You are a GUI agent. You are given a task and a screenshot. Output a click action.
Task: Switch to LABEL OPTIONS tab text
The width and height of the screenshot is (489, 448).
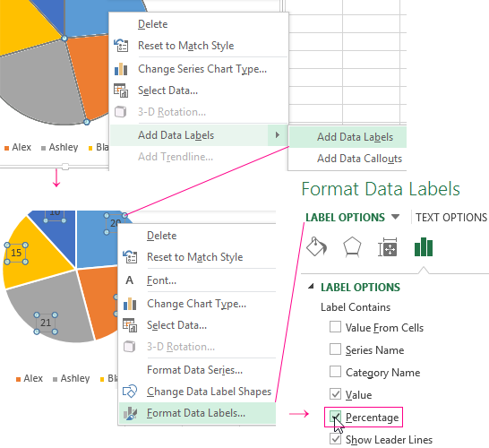tap(345, 217)
